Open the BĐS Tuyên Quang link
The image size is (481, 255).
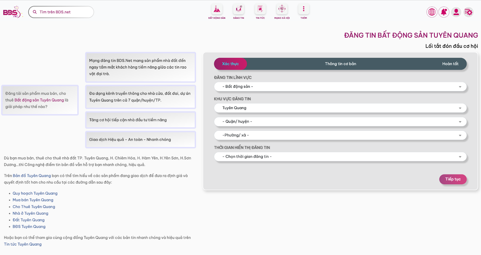29,226
